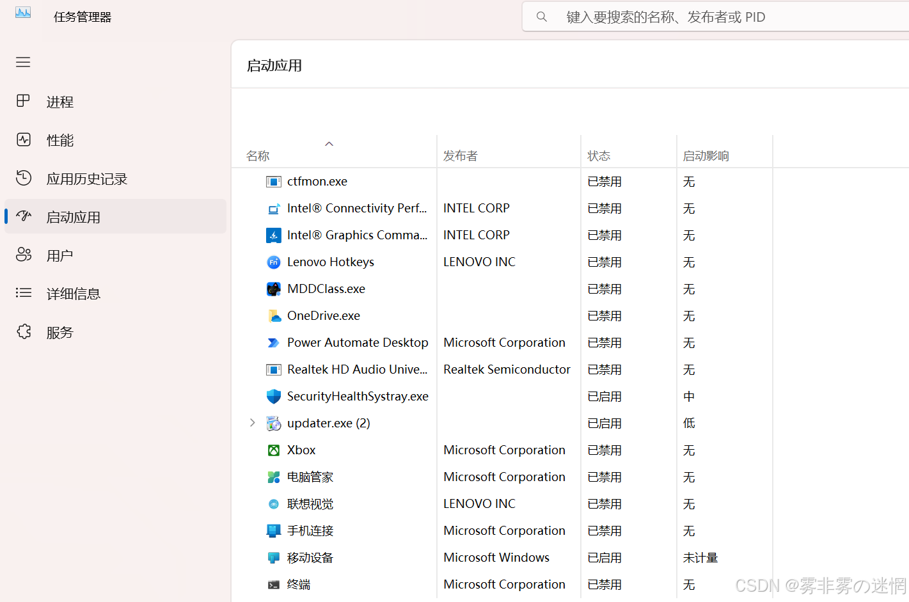Click the Lenovo Hotkeys Fn icon
This screenshot has height=602, width=909.
pyautogui.click(x=274, y=262)
